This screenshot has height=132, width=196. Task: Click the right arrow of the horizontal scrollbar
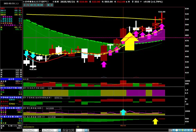(x=171, y=130)
